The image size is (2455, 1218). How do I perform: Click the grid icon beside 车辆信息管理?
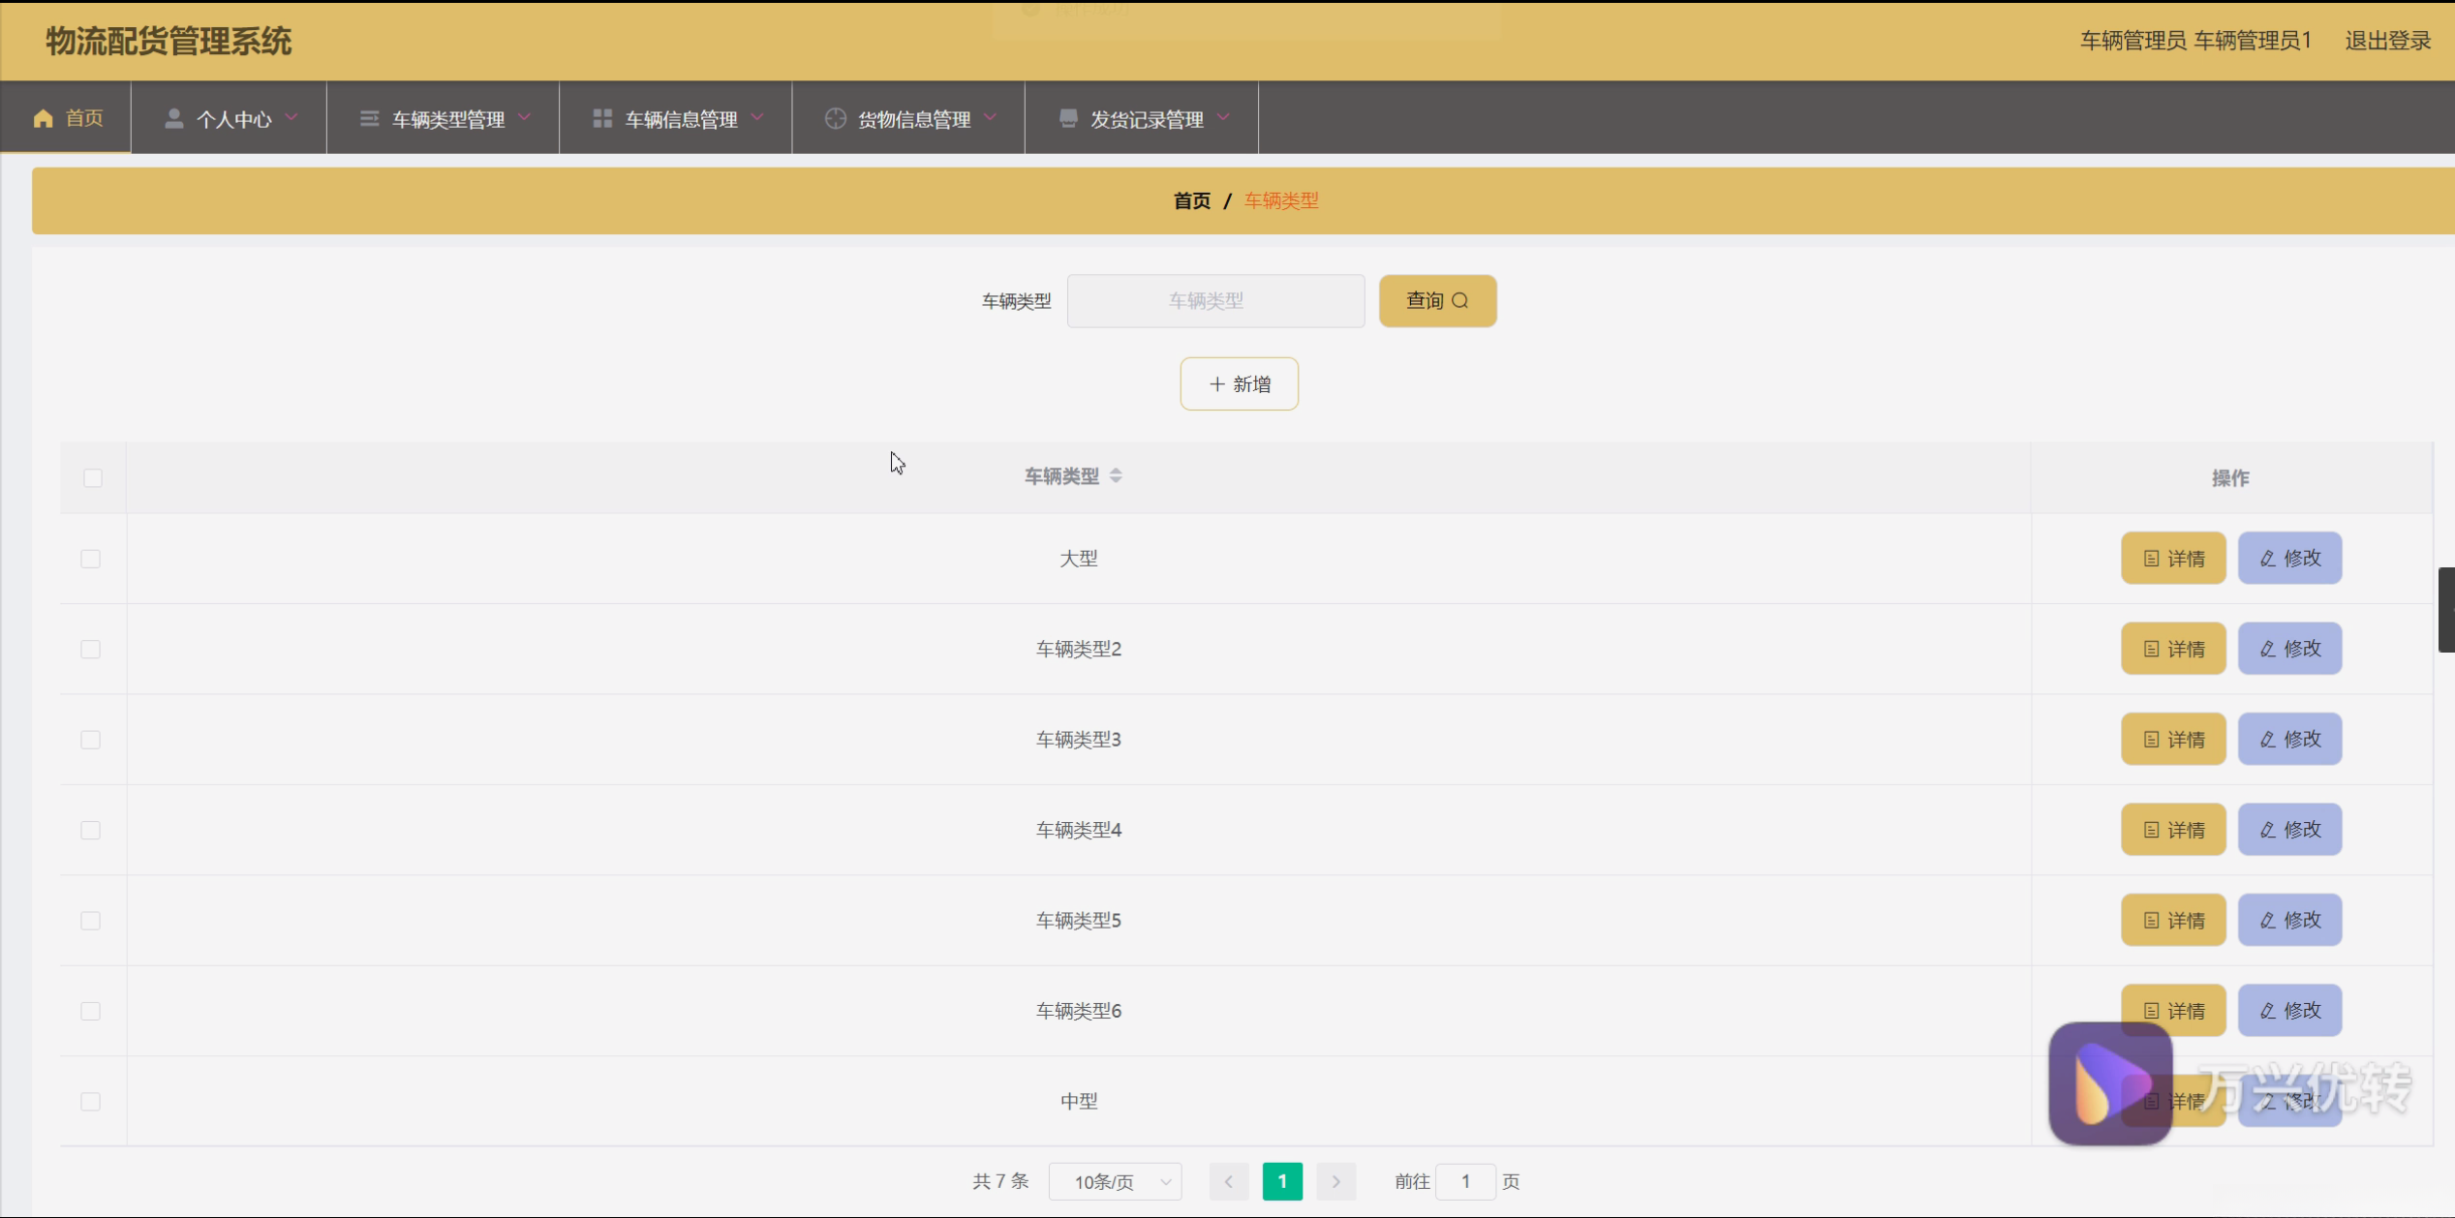(602, 118)
